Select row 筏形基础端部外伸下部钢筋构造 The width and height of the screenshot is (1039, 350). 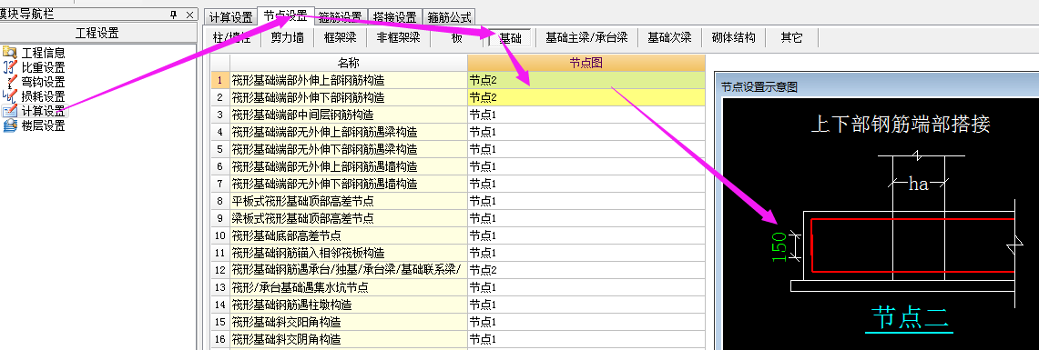click(x=349, y=97)
